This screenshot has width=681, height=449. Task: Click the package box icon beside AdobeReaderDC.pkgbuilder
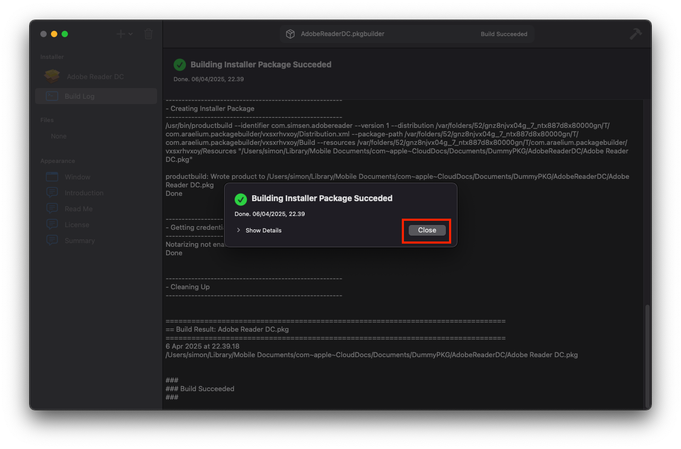coord(290,34)
